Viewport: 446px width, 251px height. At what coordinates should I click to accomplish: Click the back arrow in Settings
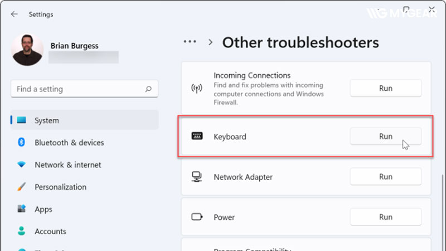coord(14,13)
